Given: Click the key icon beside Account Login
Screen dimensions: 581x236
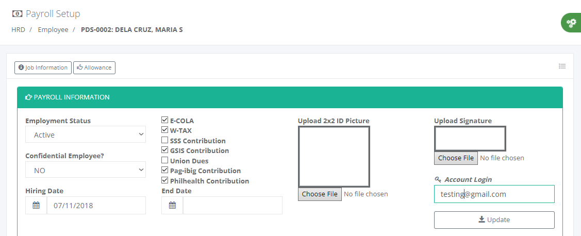Looking at the screenshot, I should tap(438, 179).
